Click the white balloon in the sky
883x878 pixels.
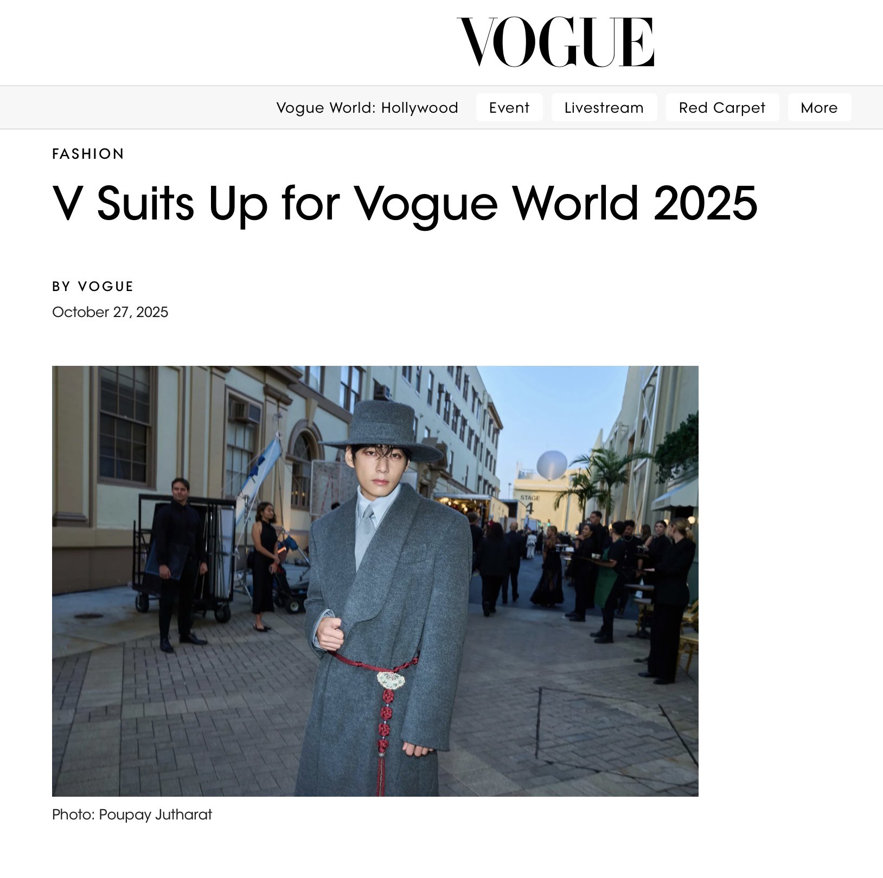(552, 465)
